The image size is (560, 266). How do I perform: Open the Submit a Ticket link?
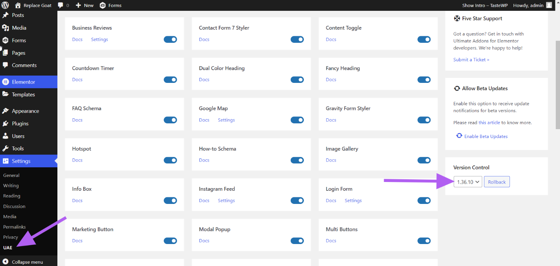(471, 60)
